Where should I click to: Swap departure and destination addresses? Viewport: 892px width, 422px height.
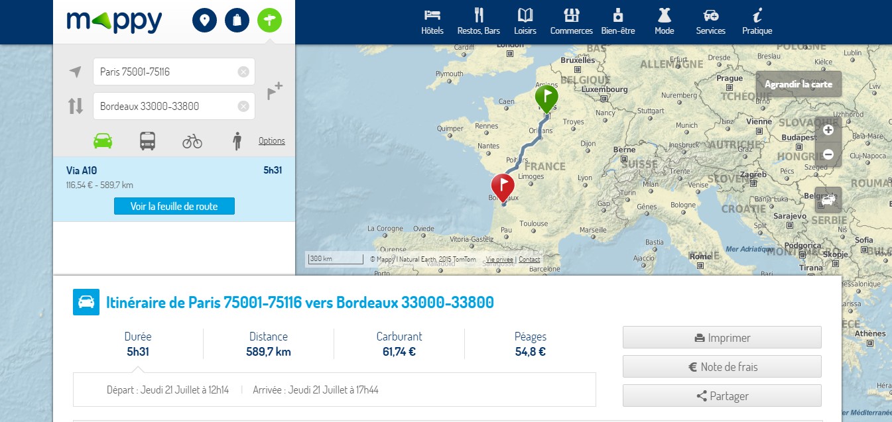pos(76,106)
